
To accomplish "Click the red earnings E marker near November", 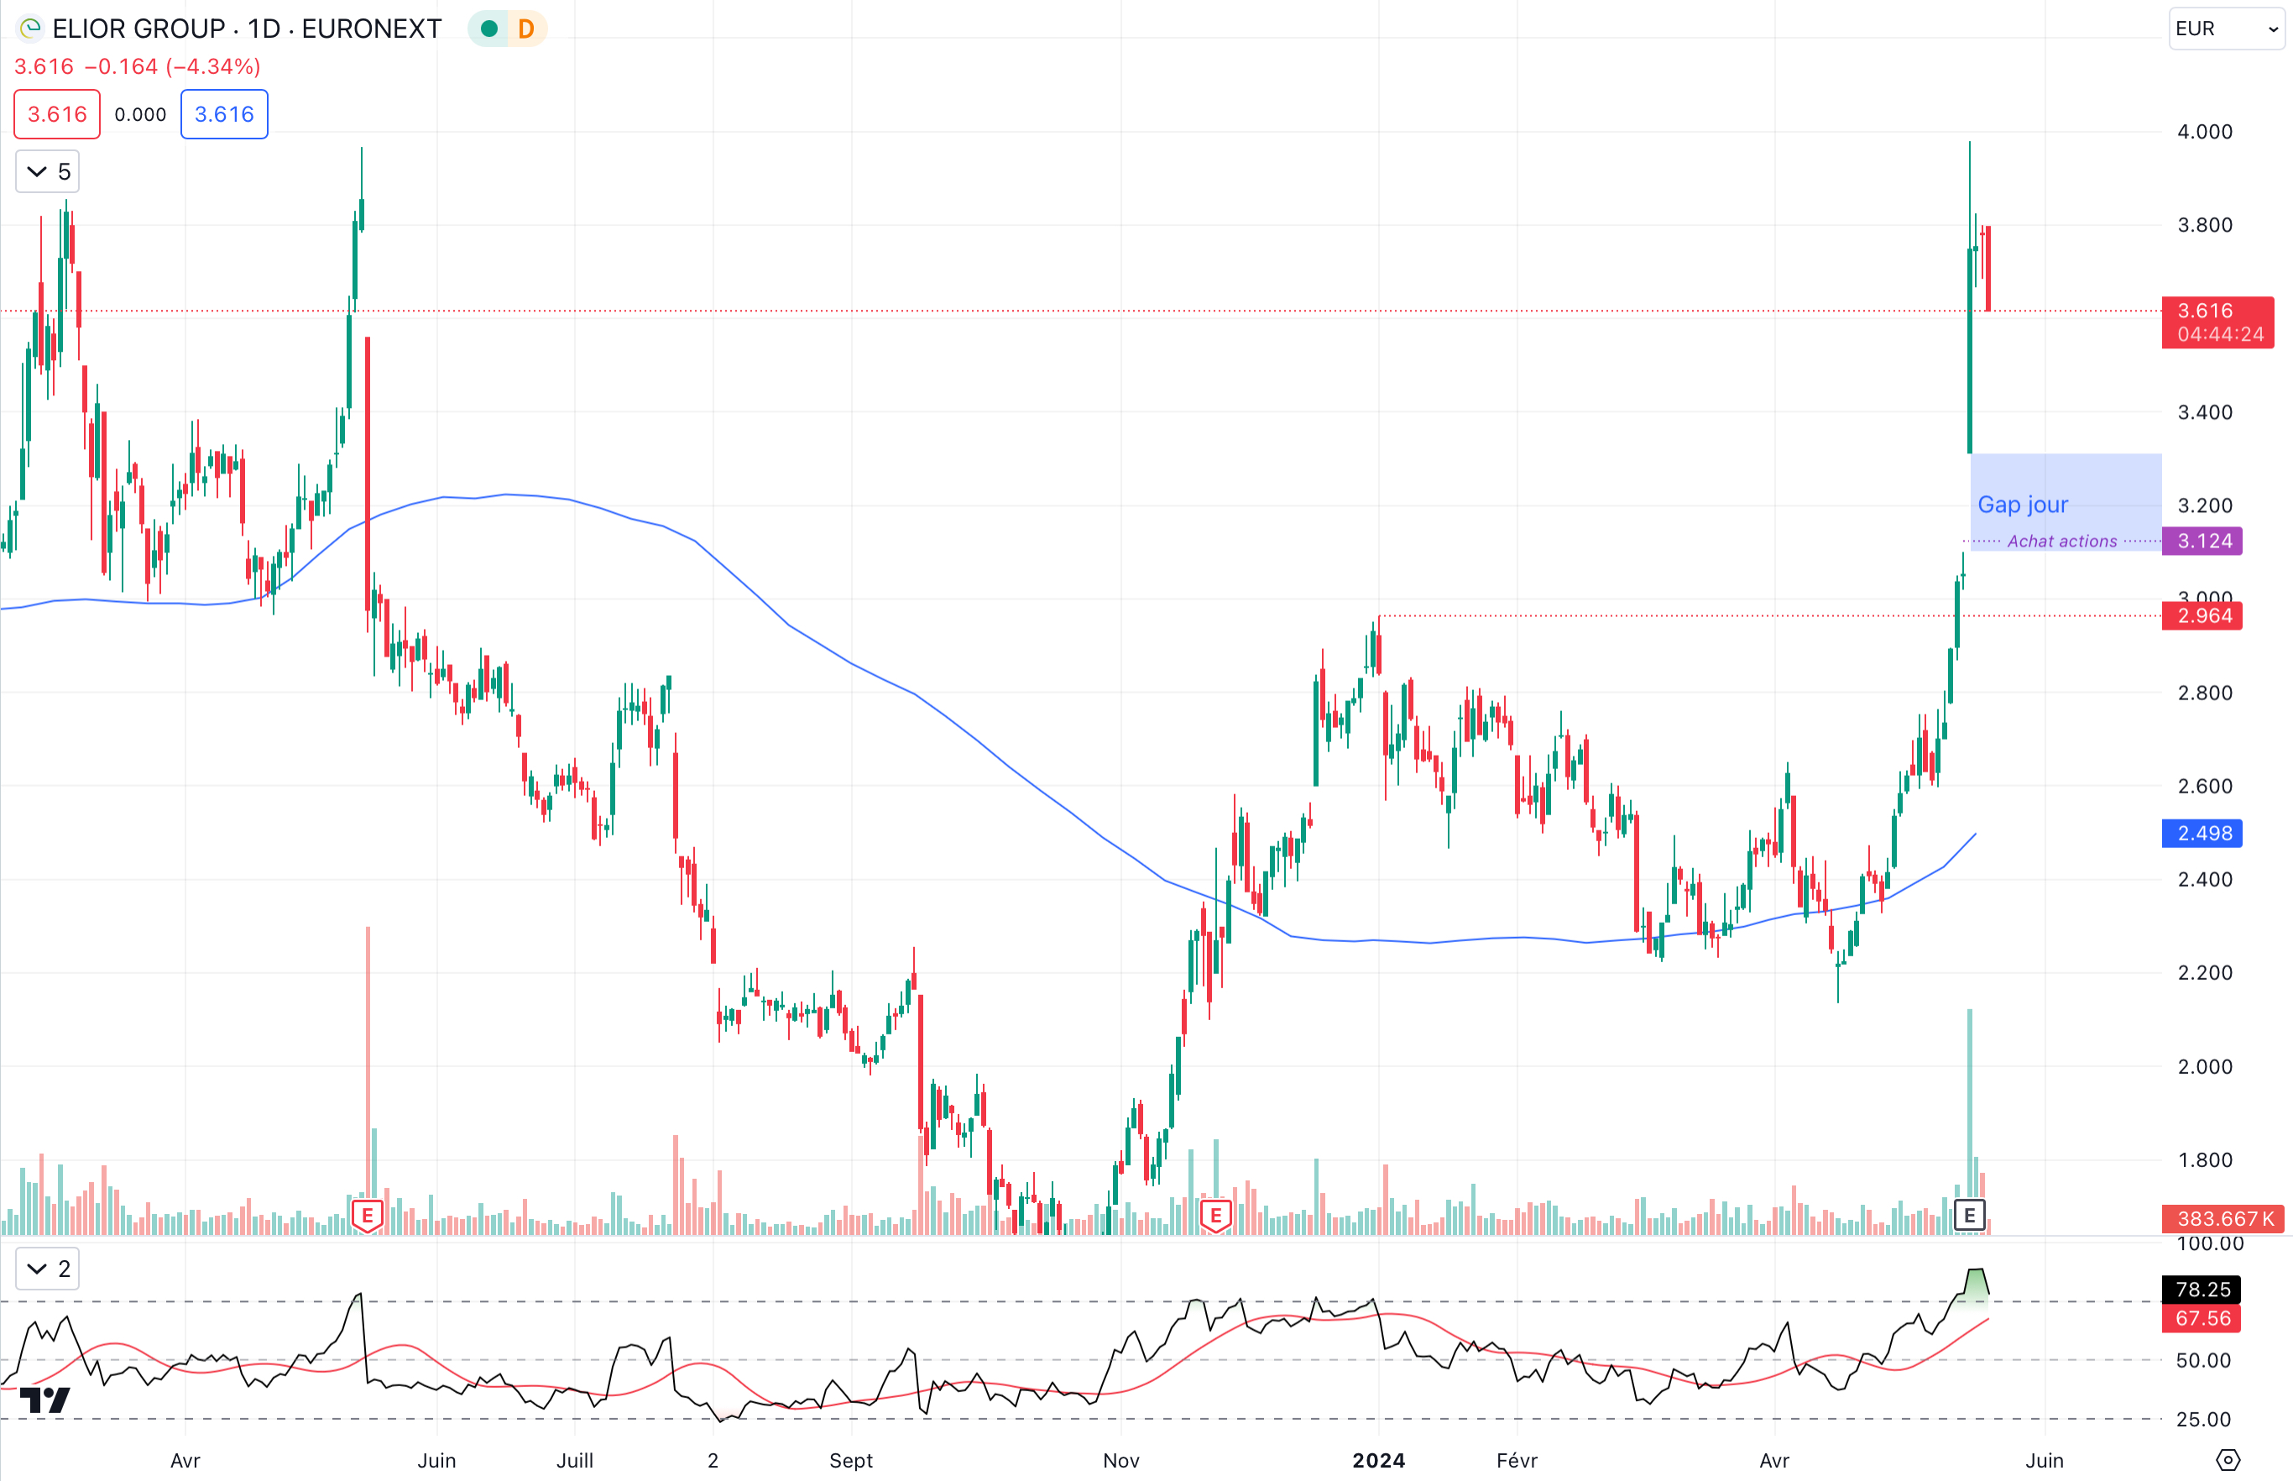I will (x=1215, y=1216).
